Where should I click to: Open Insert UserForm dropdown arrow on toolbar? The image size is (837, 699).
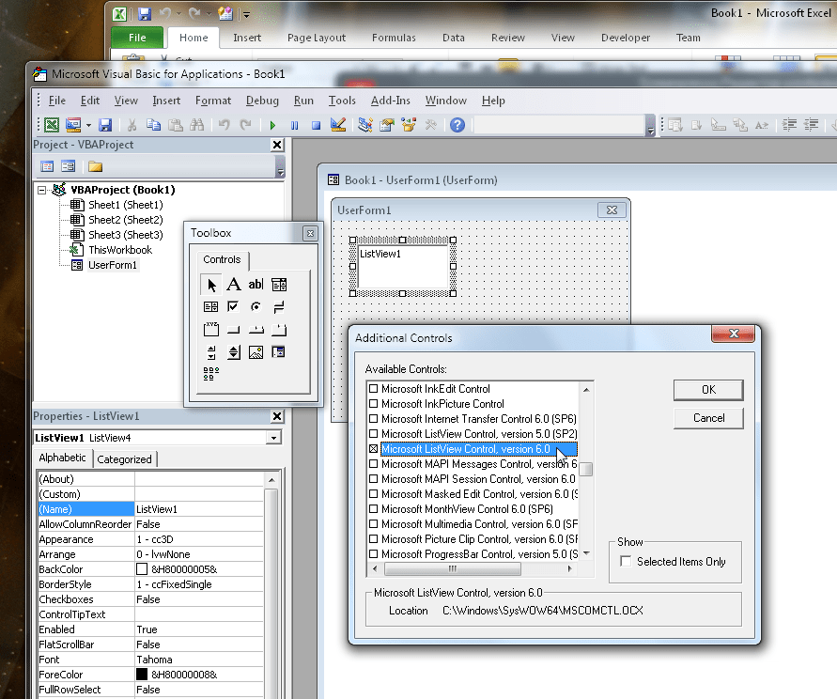[88, 126]
